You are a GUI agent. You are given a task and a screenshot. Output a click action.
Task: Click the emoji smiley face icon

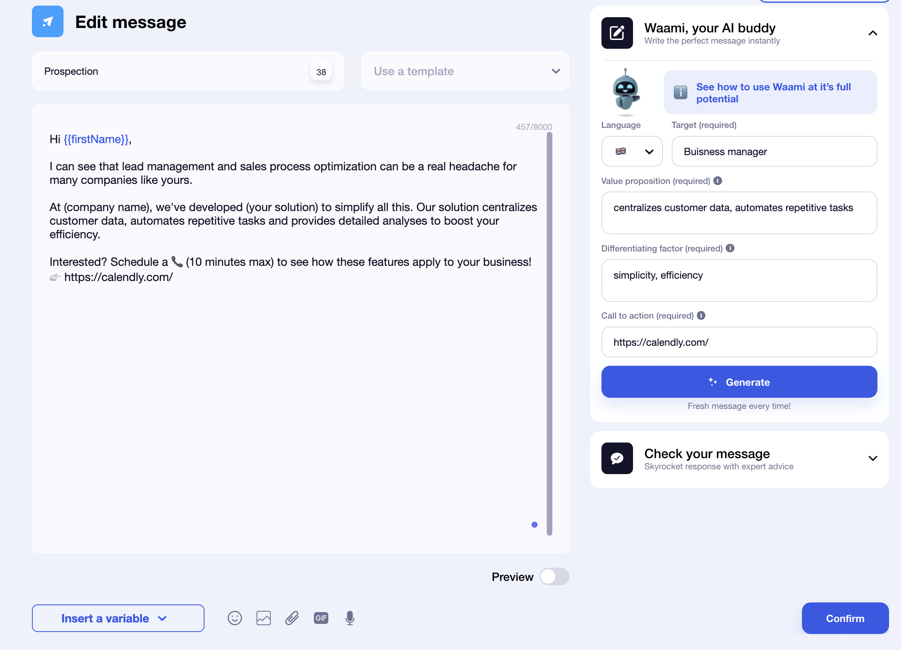235,618
